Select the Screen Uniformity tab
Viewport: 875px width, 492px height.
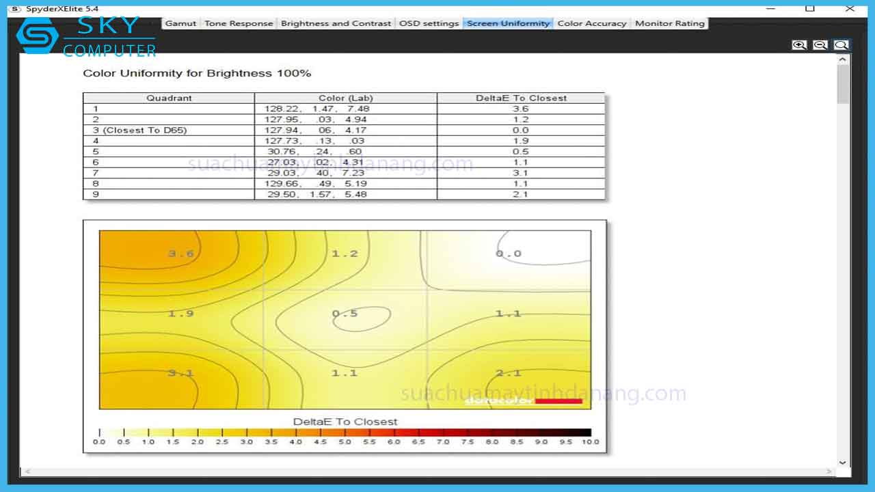pos(507,23)
